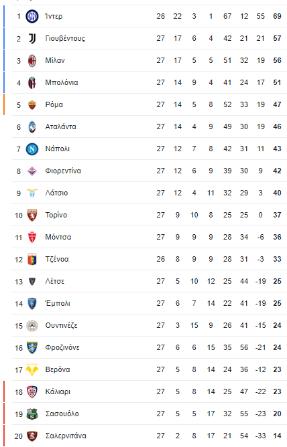Viewport: 287px width, 447px height.
Task: Select the Fiorentina purple badge
Action: [32, 171]
